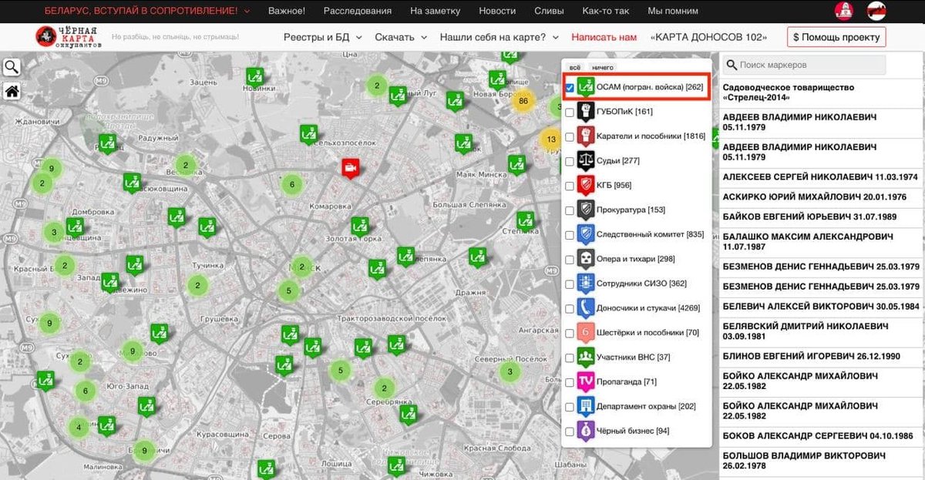Click the skull Опера и тихари icon
This screenshot has width=925, height=480.
tap(586, 259)
